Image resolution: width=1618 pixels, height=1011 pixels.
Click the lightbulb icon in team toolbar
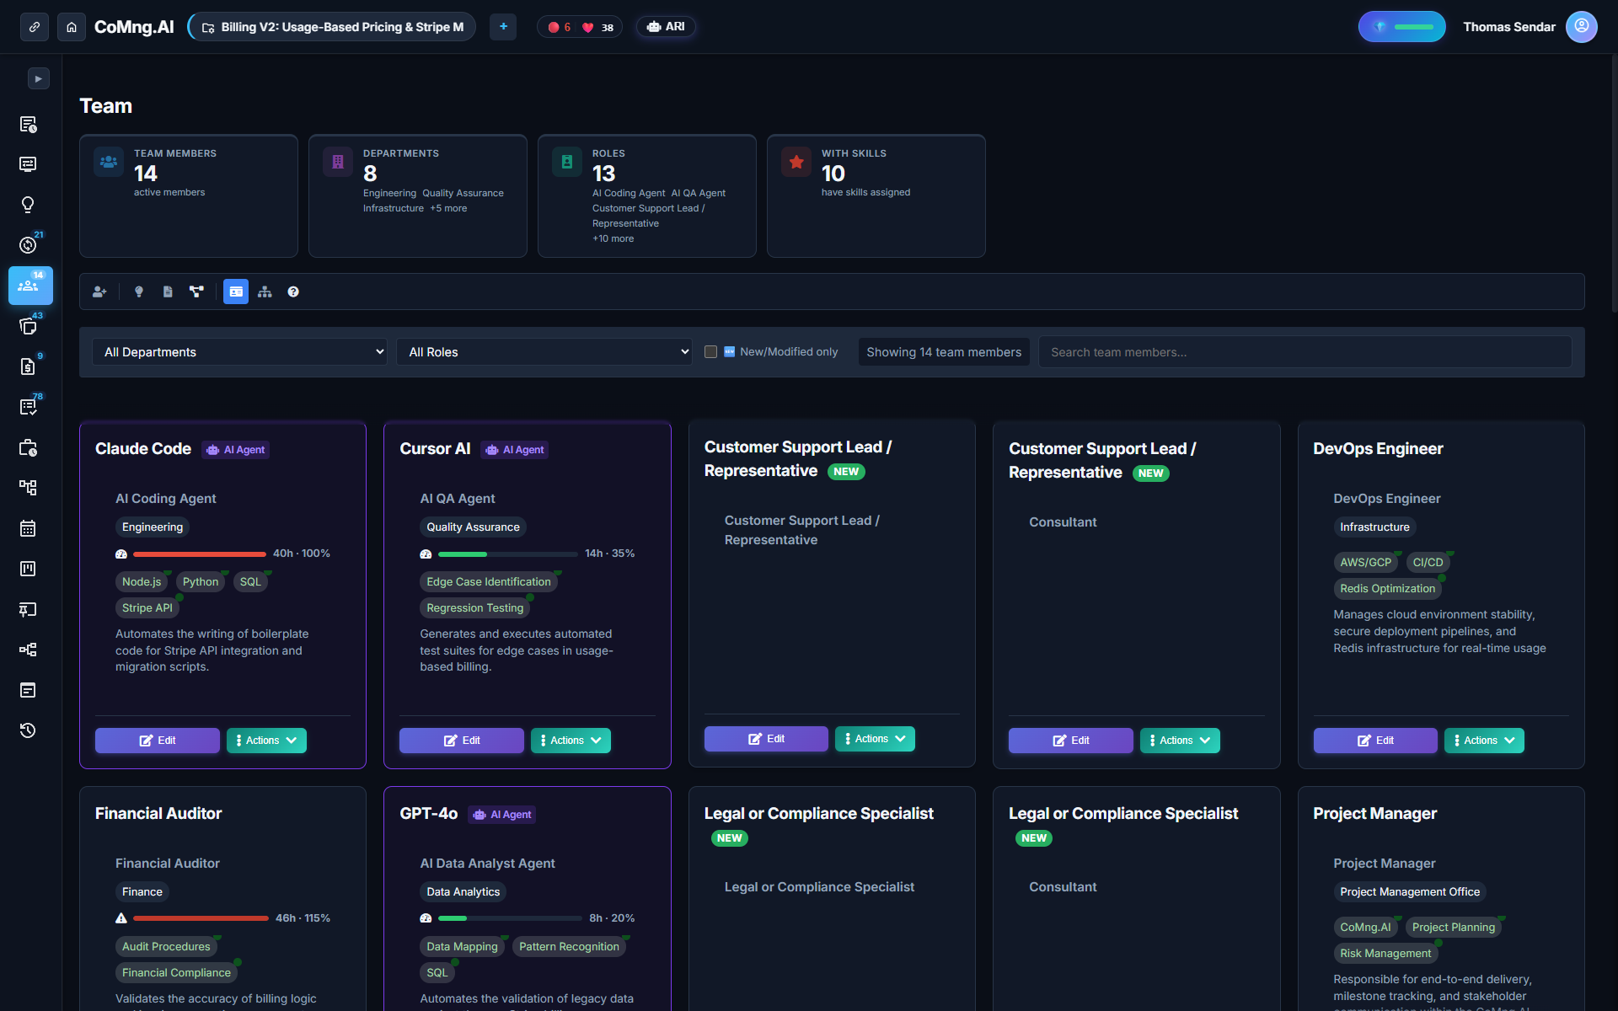click(139, 292)
